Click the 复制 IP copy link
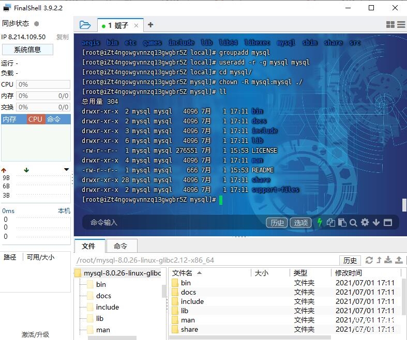Viewport: 407px width, 340px height. pyautogui.click(x=62, y=37)
